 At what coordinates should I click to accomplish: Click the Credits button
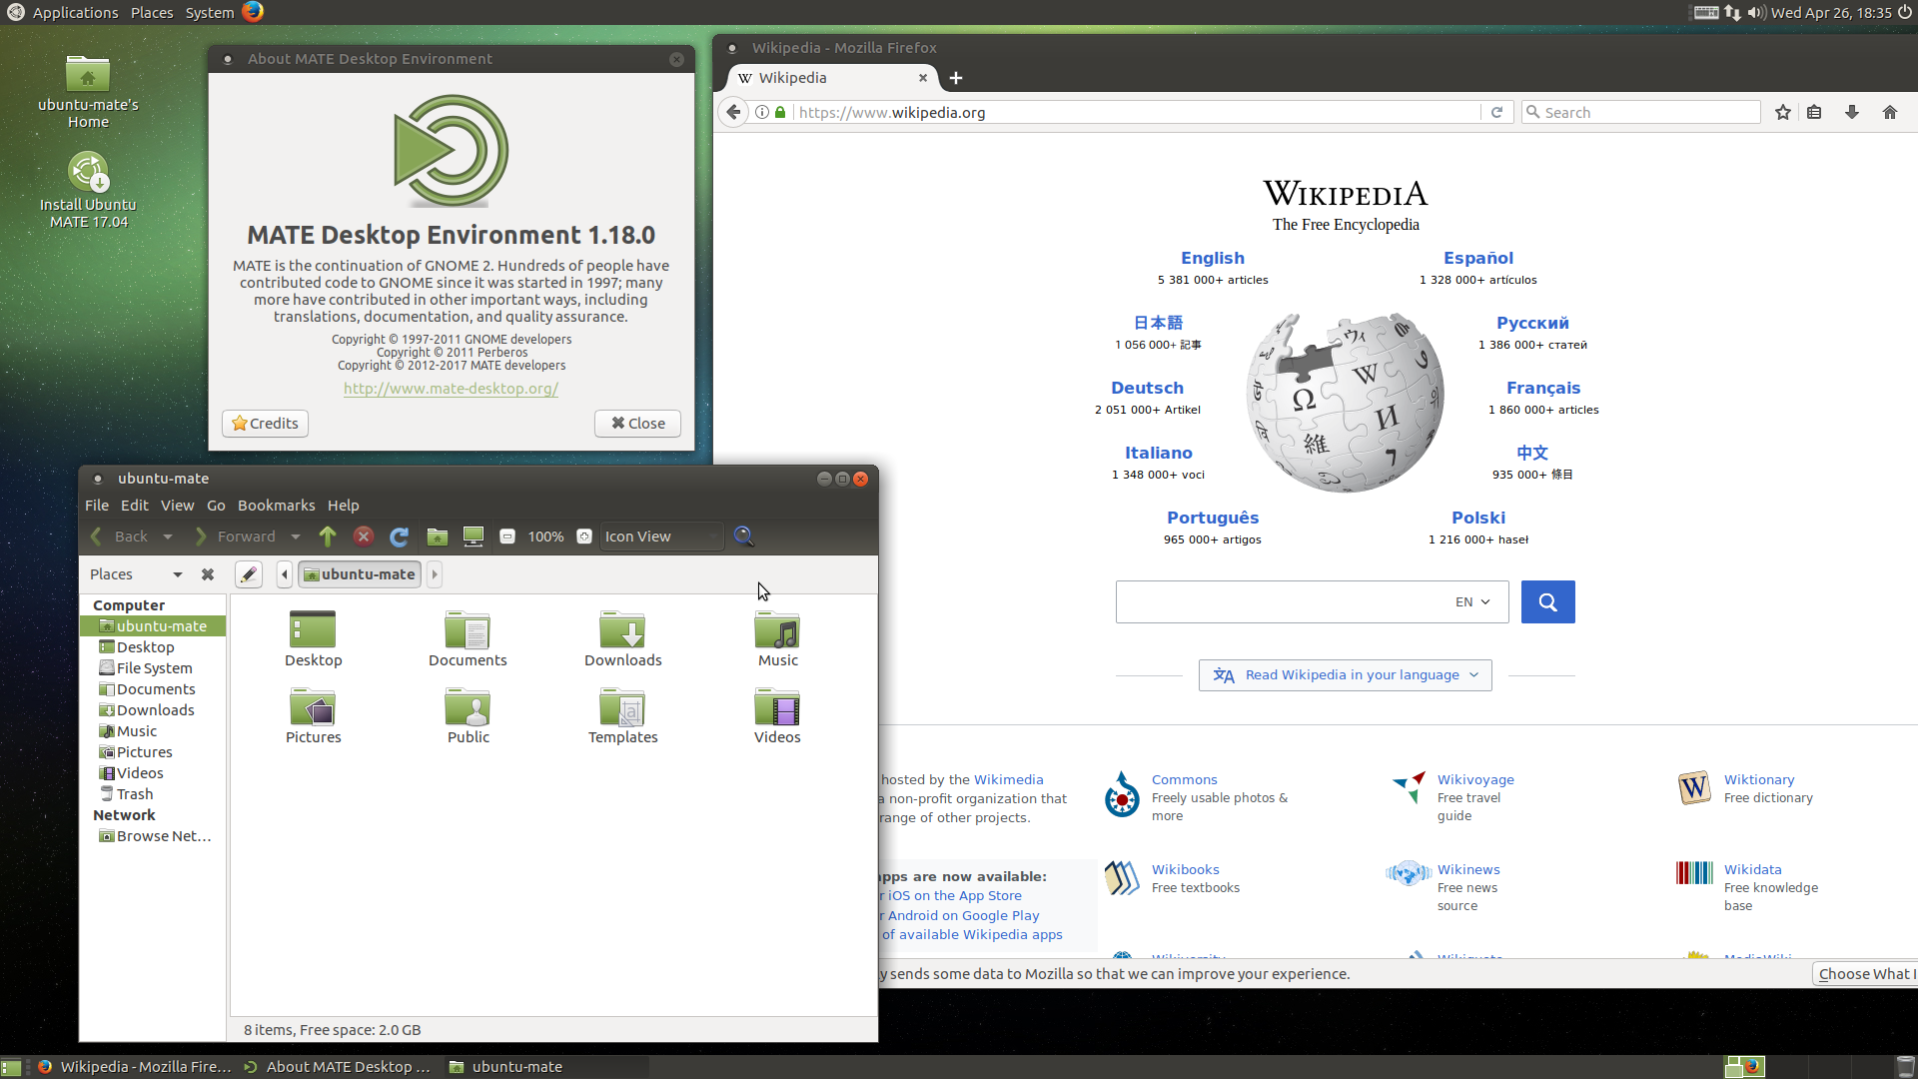tap(265, 424)
